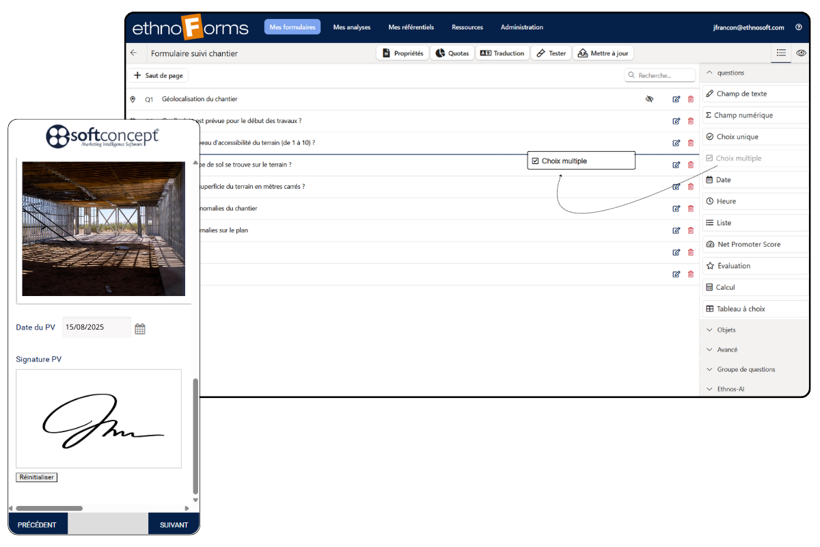
Task: Open the Mes analyses menu
Action: click(351, 27)
